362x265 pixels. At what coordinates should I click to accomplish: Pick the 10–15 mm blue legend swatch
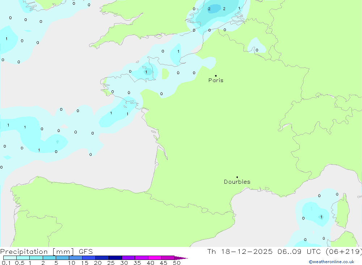click(x=76, y=258)
